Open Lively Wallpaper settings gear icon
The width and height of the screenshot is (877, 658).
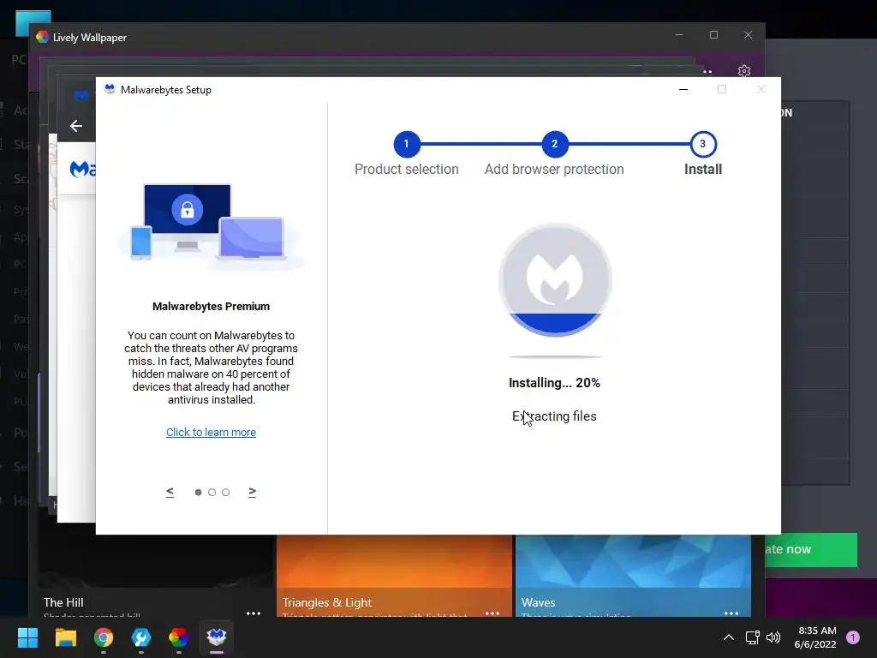coord(744,71)
